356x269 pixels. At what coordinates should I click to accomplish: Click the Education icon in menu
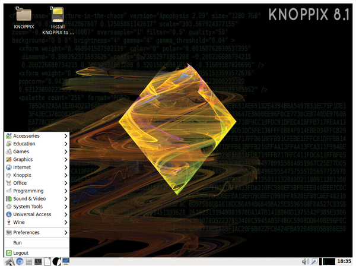(x=9, y=144)
